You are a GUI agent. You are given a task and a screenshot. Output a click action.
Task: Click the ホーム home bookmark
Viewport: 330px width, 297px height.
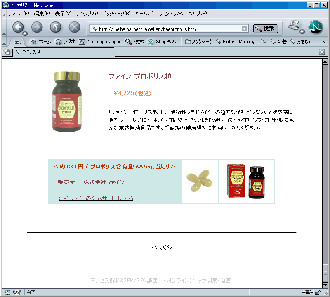(x=41, y=42)
